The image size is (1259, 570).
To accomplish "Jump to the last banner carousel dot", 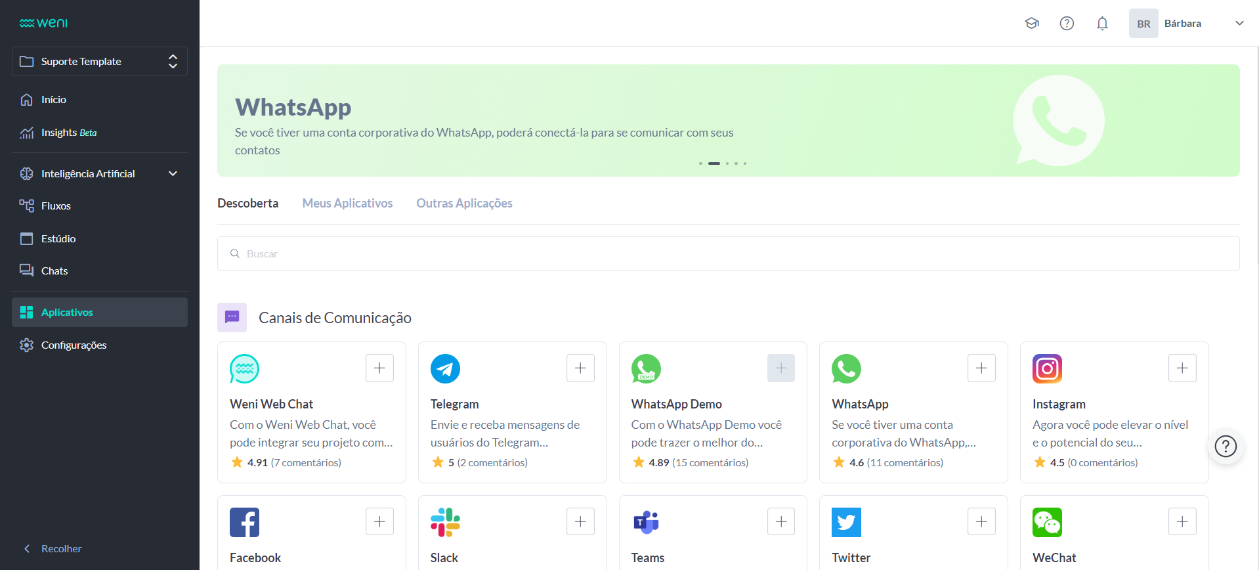I will pos(745,163).
